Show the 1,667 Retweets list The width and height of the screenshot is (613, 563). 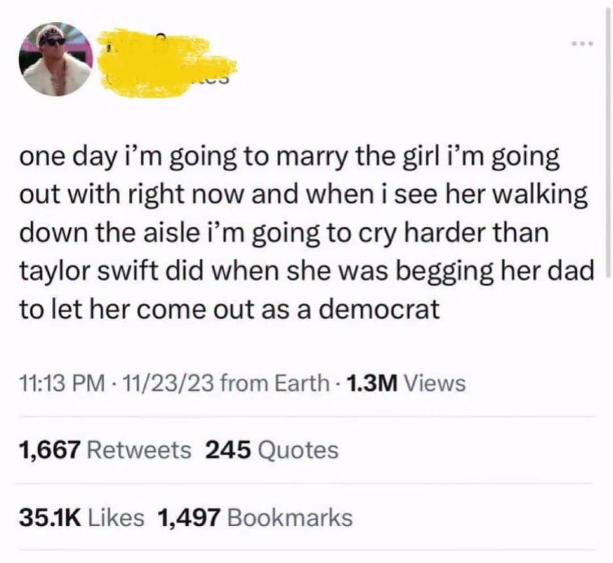coord(105,451)
